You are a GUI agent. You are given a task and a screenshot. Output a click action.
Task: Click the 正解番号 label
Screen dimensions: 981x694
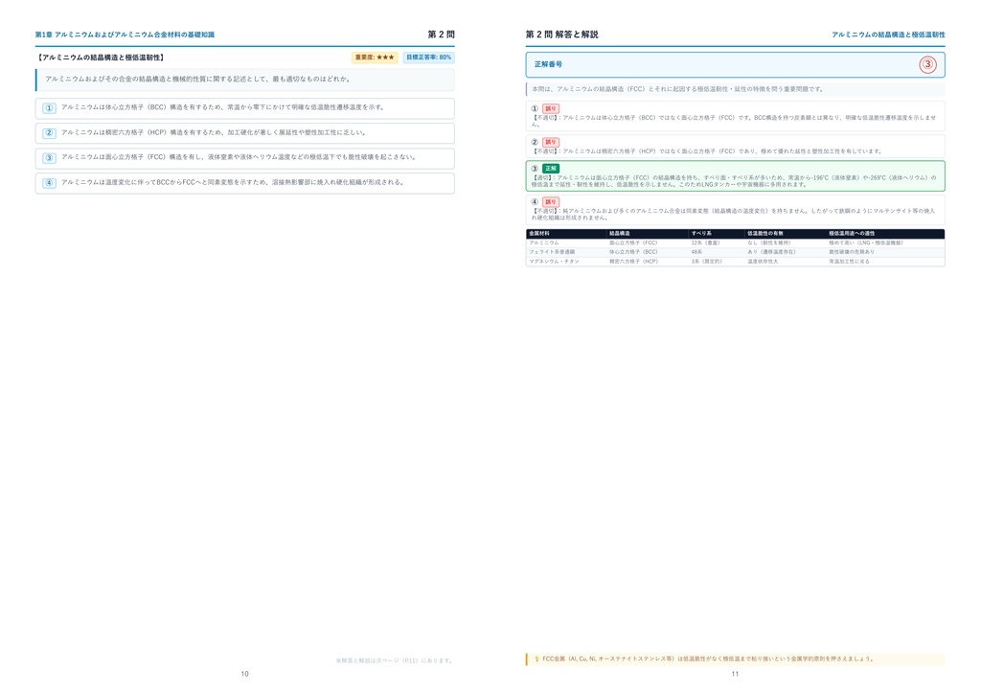click(548, 64)
